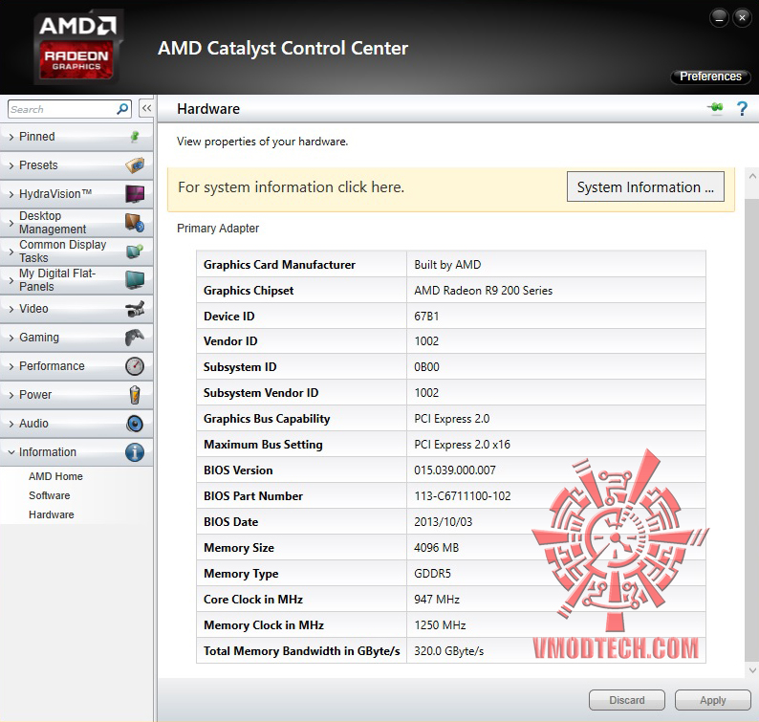Close the Catalyst Control Center window
The height and width of the screenshot is (722, 759).
pos(742,18)
